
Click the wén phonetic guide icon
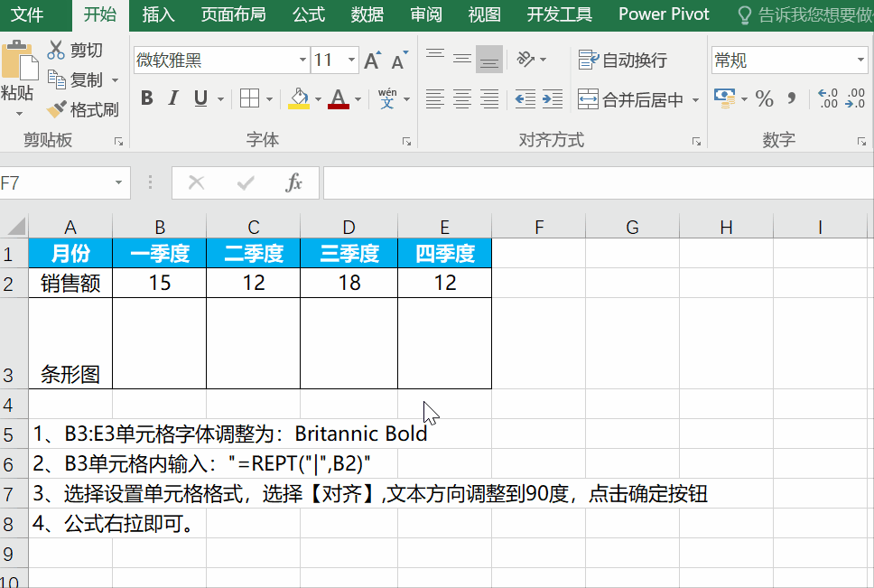[x=387, y=98]
